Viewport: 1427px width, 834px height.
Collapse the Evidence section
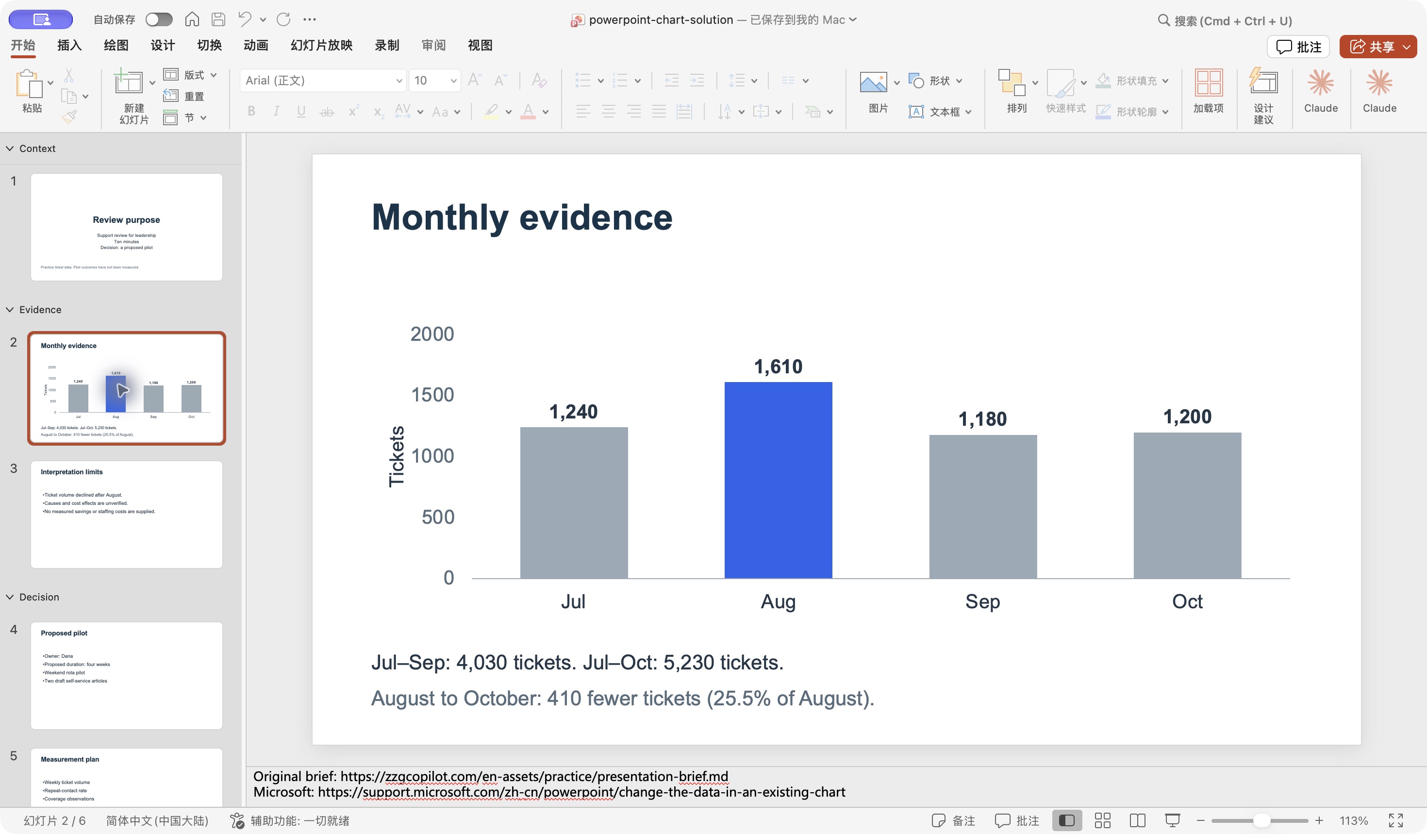10,310
